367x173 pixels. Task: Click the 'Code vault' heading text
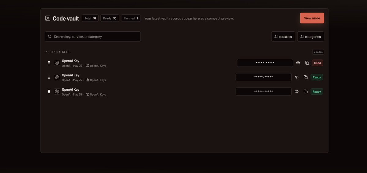66,18
